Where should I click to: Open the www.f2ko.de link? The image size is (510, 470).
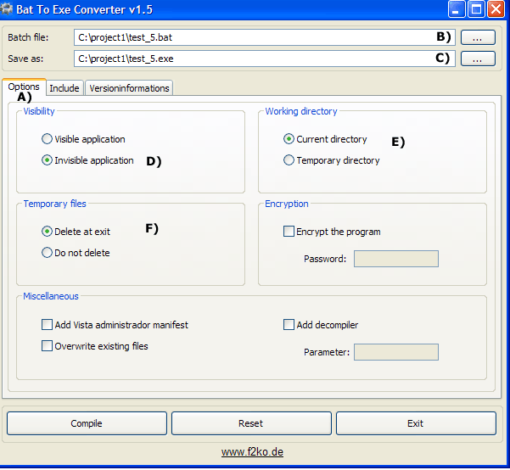pyautogui.click(x=252, y=452)
